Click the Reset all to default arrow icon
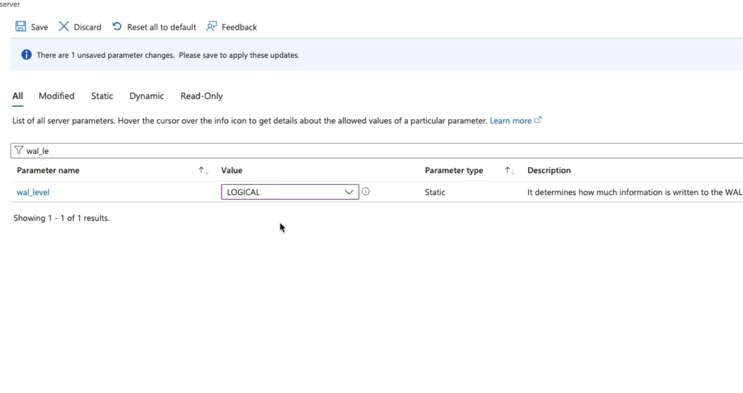Screen dimensions: 743x393 (x=117, y=26)
